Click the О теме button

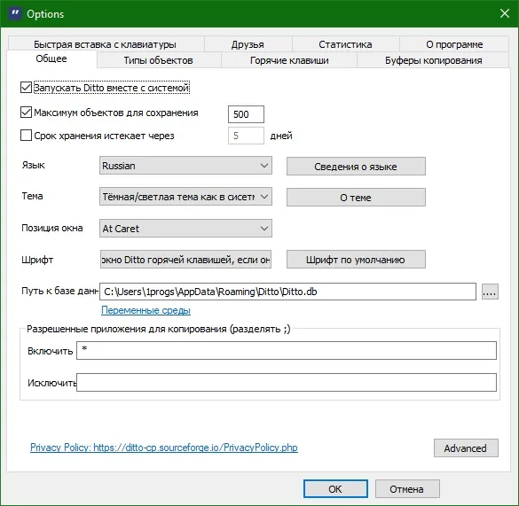click(x=356, y=198)
